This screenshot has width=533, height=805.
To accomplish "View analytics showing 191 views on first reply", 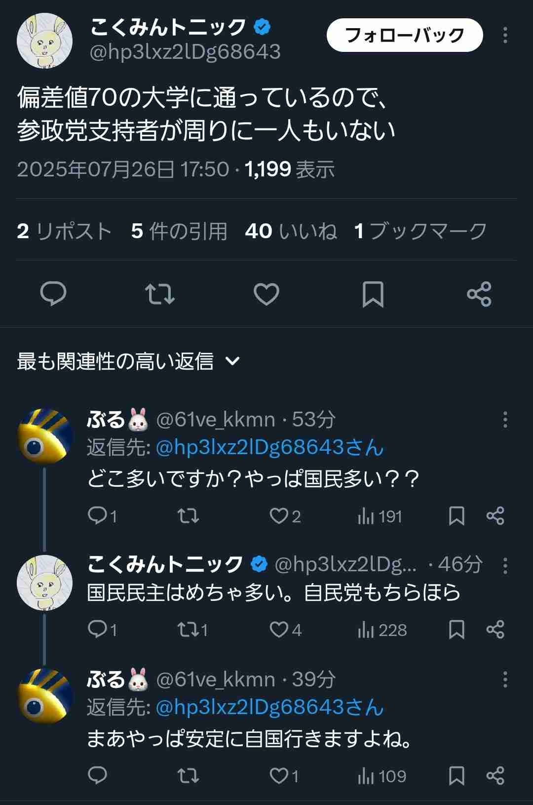I will (x=380, y=516).
